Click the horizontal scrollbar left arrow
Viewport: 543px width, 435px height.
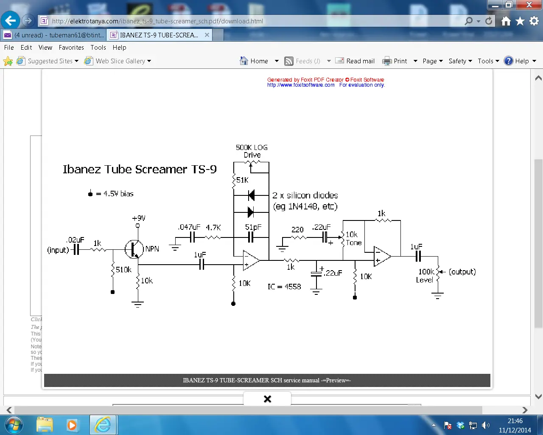(x=9, y=410)
